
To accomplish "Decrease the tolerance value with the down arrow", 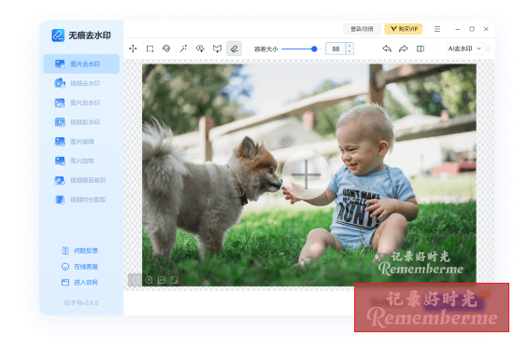I will tap(350, 51).
